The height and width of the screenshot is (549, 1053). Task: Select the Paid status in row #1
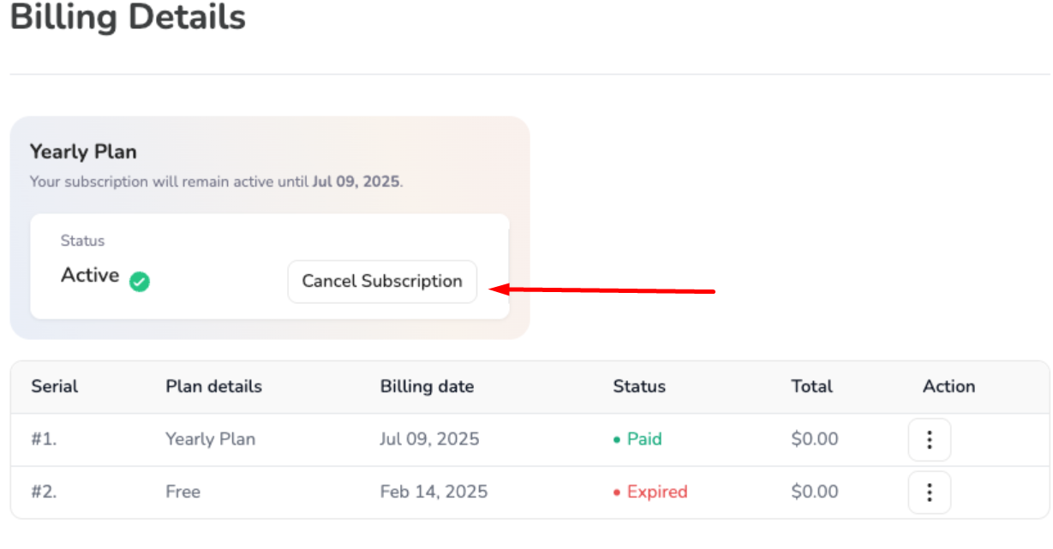pos(643,439)
